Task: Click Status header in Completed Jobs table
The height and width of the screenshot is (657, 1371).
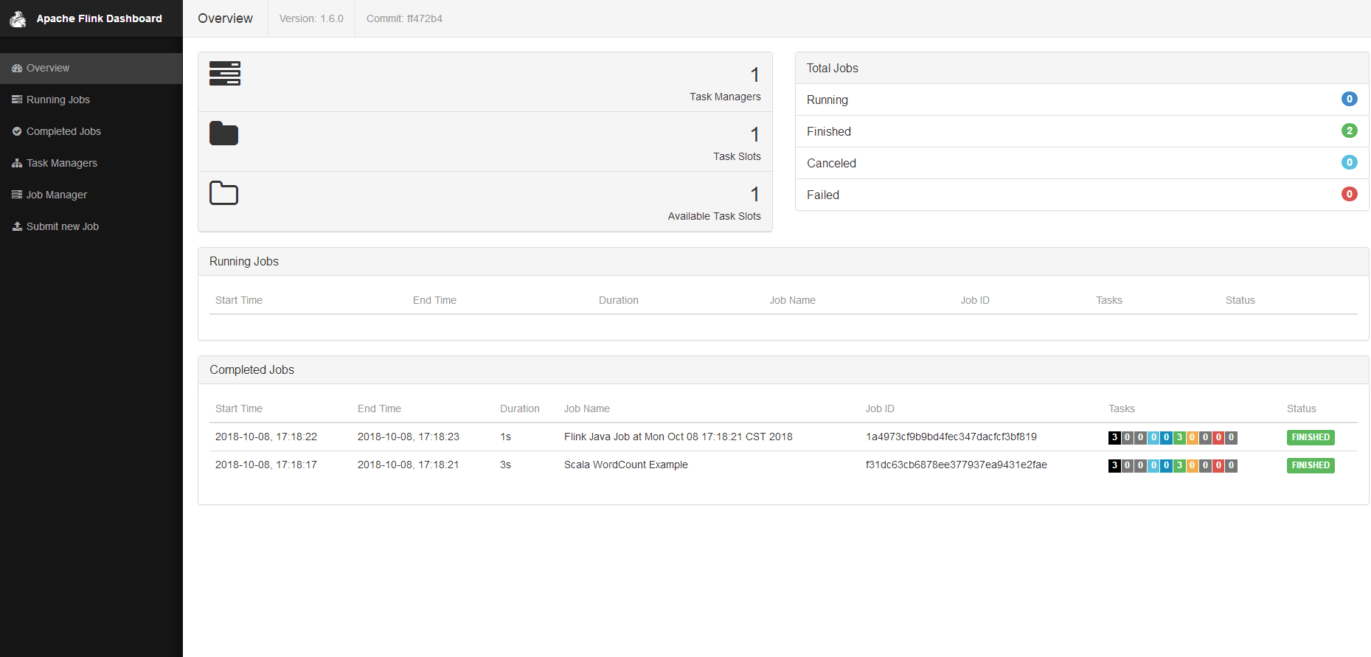Action: [x=1301, y=409]
